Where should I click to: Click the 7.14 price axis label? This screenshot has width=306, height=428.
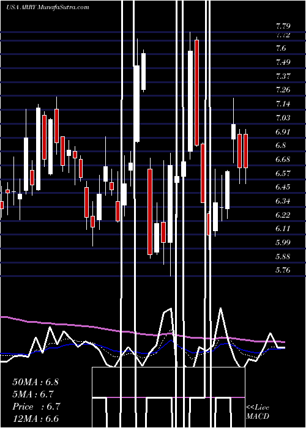point(283,104)
